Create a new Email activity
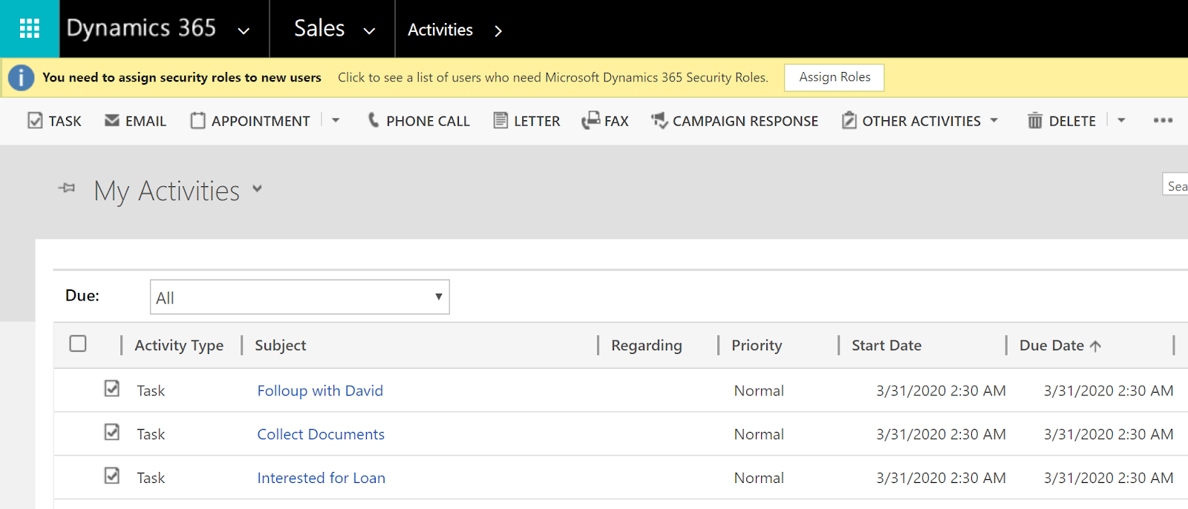 (135, 120)
